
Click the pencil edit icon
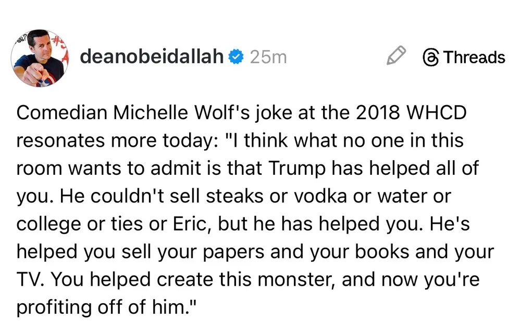click(396, 56)
